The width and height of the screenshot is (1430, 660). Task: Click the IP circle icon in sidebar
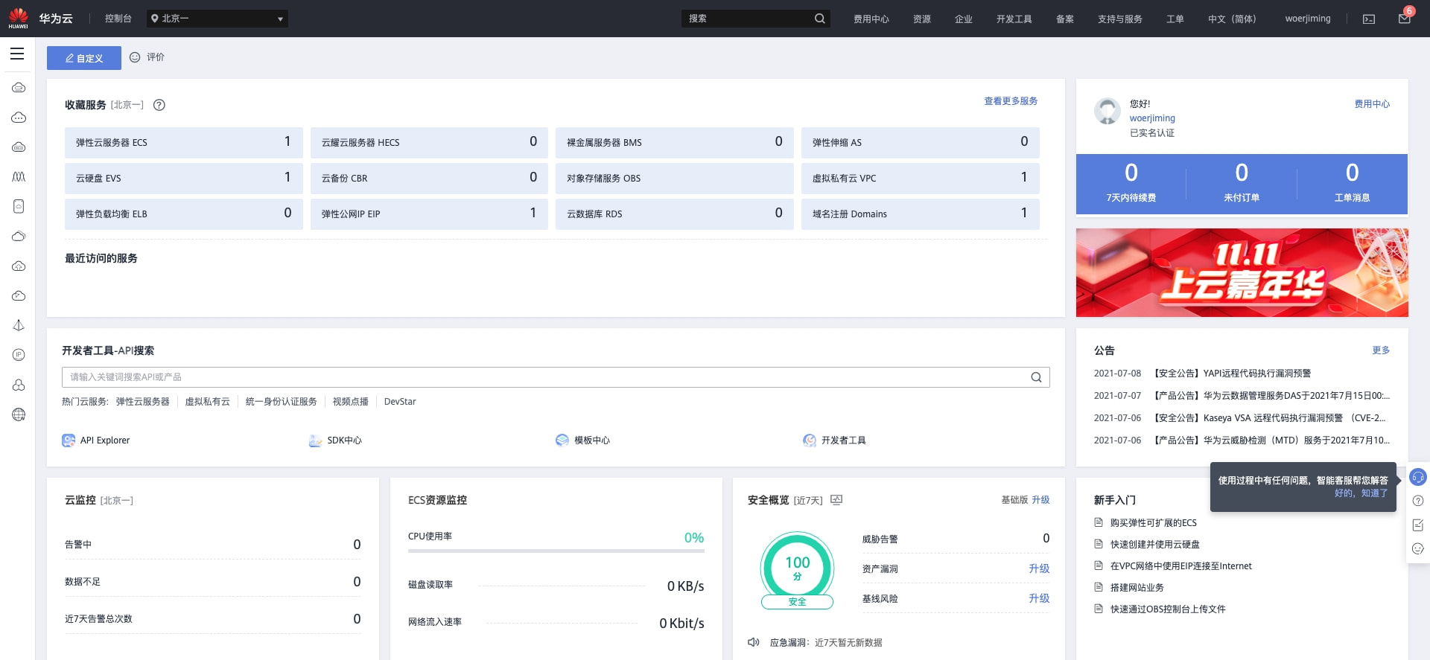point(19,356)
